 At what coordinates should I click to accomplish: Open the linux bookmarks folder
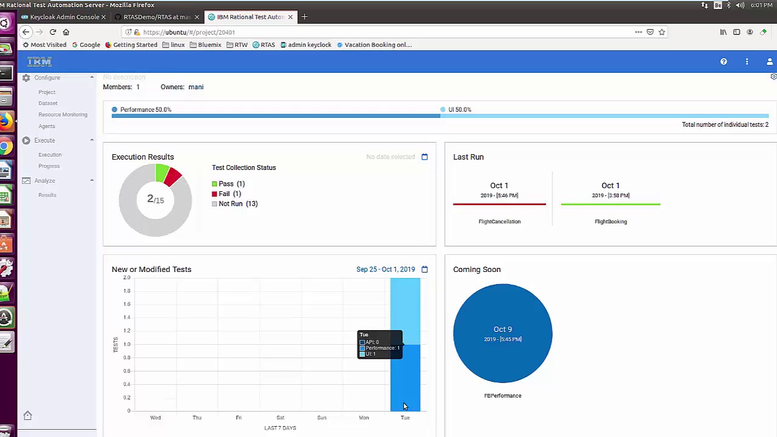coord(174,45)
